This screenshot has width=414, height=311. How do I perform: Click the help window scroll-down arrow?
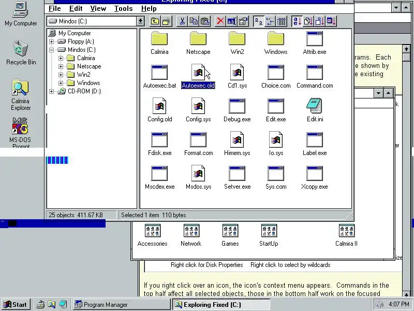pyautogui.click(x=406, y=294)
